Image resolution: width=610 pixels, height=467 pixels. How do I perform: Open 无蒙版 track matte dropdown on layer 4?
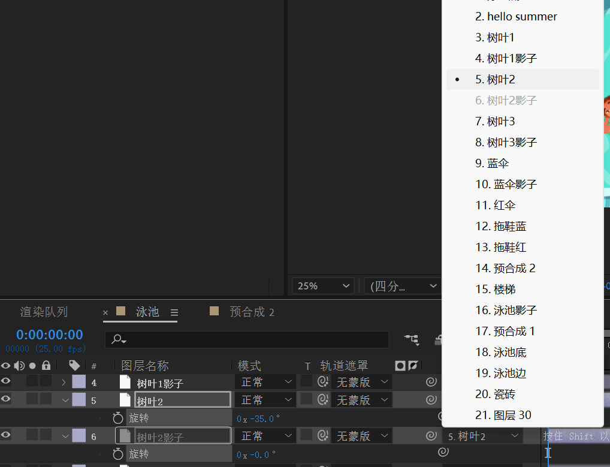361,382
